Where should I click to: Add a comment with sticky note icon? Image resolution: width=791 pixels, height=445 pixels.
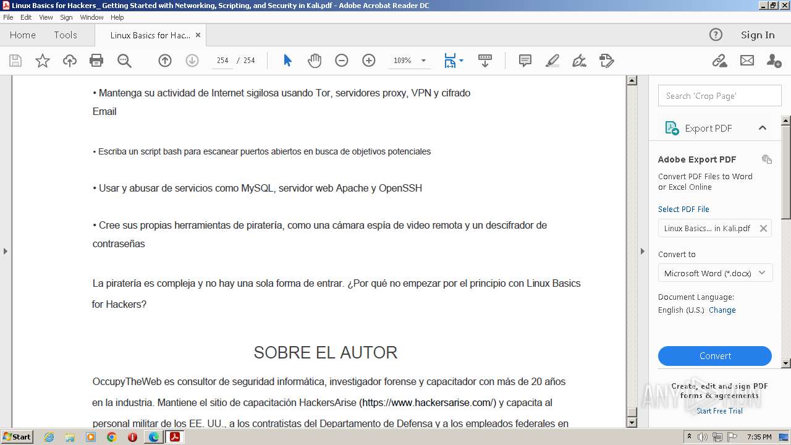coord(525,61)
